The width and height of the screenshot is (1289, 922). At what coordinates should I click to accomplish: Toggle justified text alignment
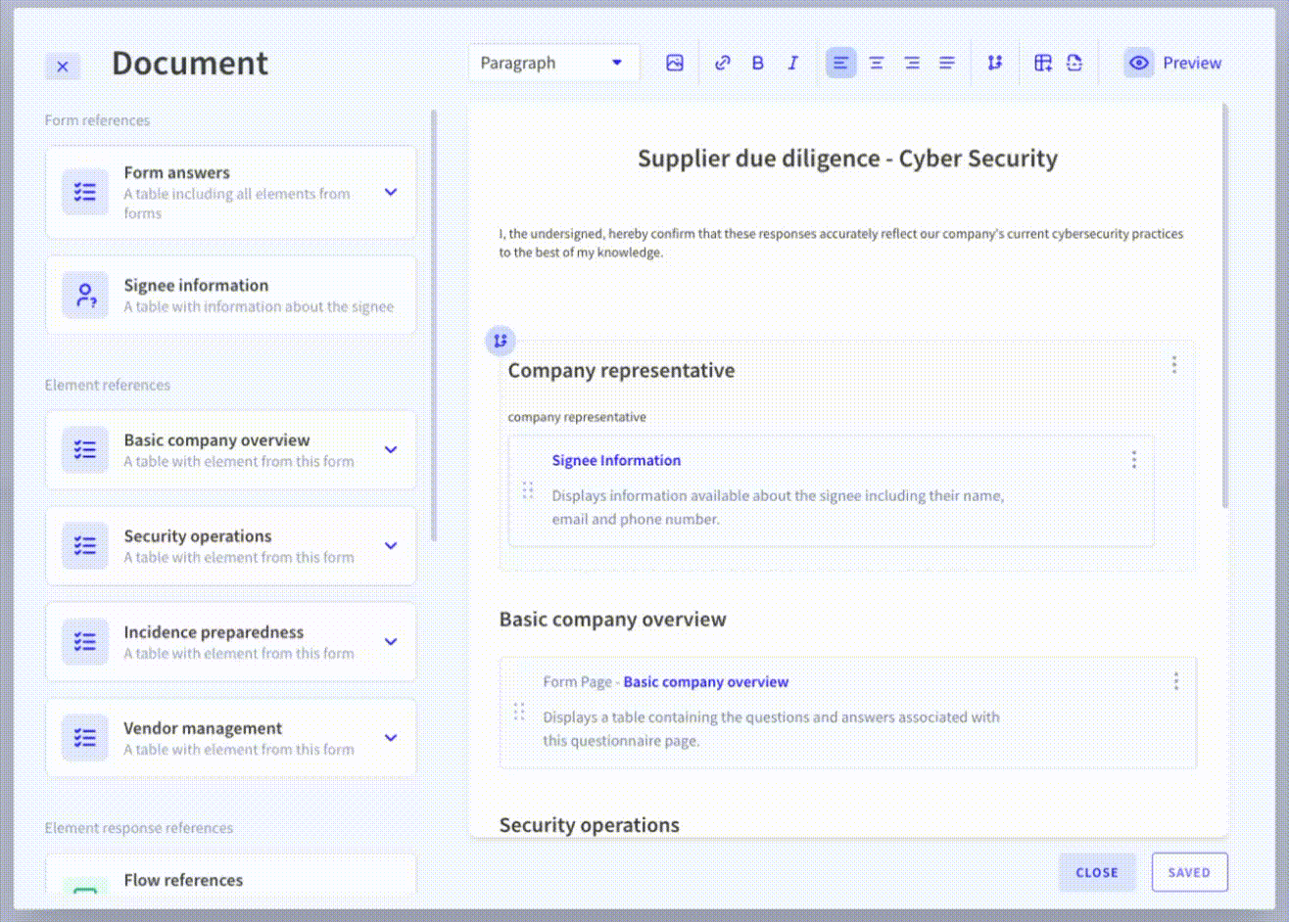click(946, 62)
